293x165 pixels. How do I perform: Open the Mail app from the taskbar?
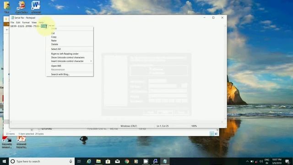coord(117,161)
